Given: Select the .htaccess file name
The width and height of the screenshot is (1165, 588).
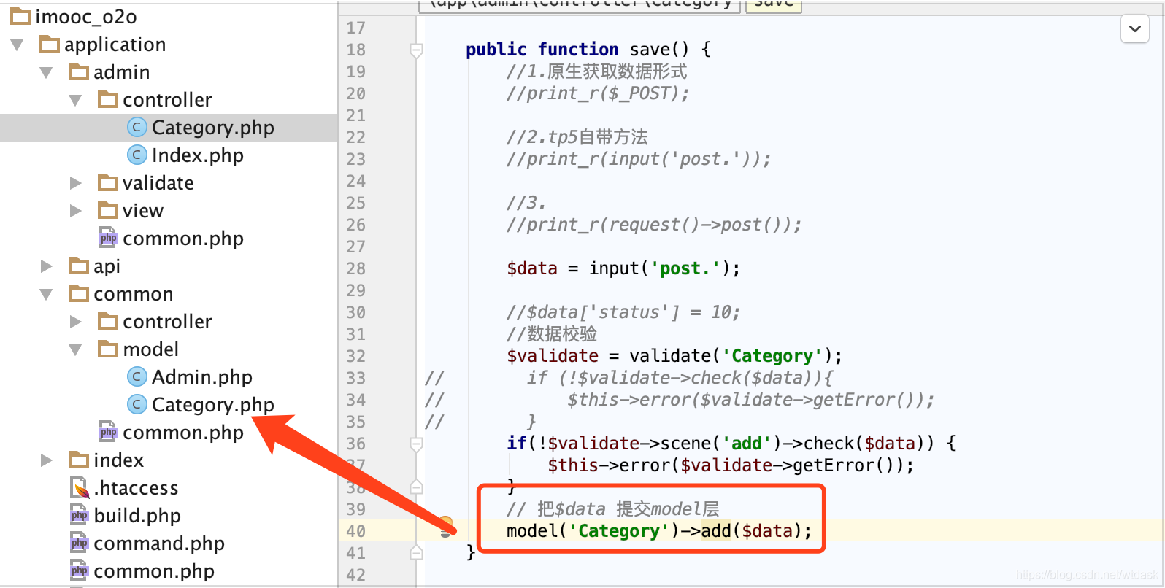Looking at the screenshot, I should [136, 487].
